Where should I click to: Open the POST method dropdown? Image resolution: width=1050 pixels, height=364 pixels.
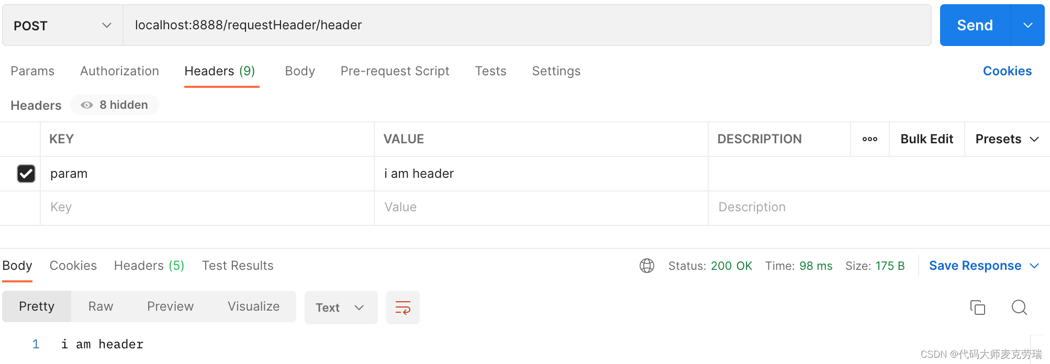tap(63, 26)
